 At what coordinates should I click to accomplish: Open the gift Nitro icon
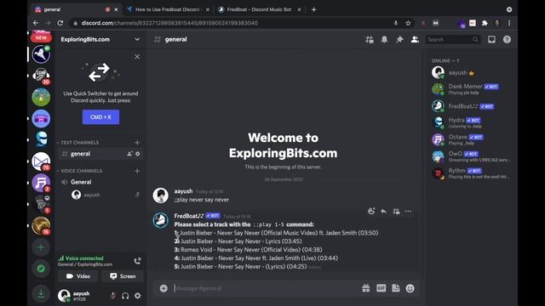click(x=365, y=288)
